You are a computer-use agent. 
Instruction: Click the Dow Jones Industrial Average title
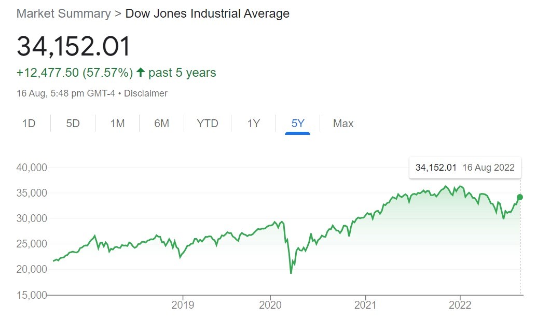208,13
